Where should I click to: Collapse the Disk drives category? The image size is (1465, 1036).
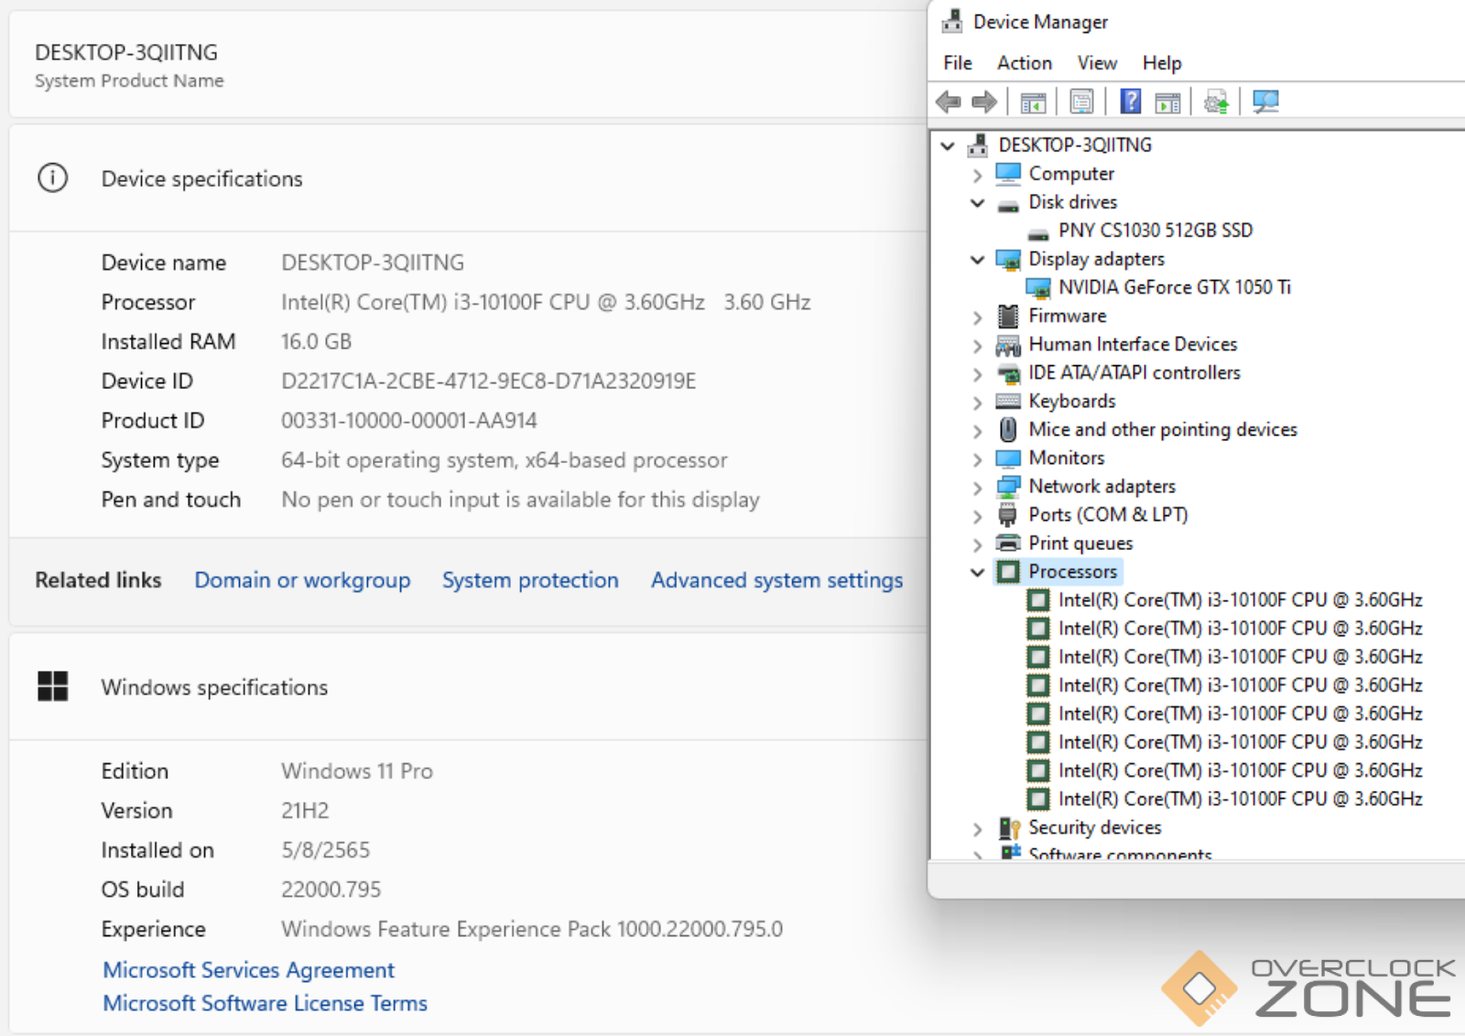pyautogui.click(x=977, y=203)
